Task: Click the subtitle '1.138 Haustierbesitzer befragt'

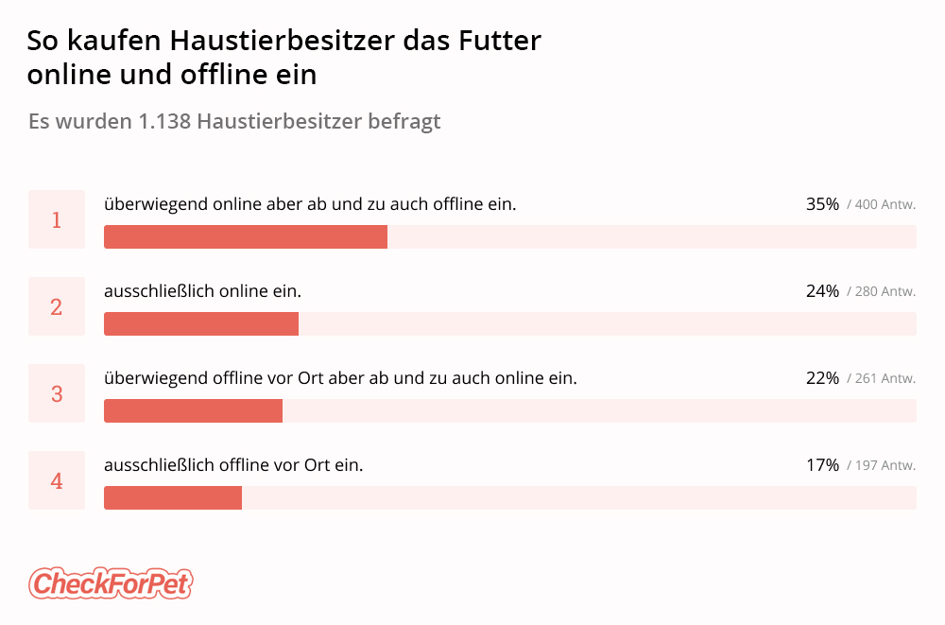Action: point(233,122)
